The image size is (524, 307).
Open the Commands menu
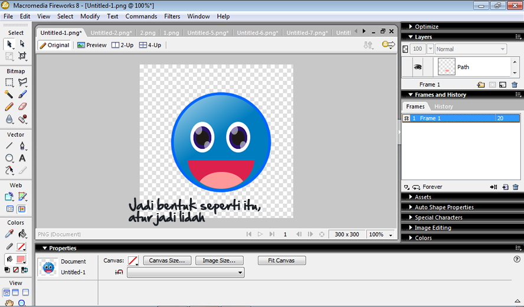(x=141, y=17)
